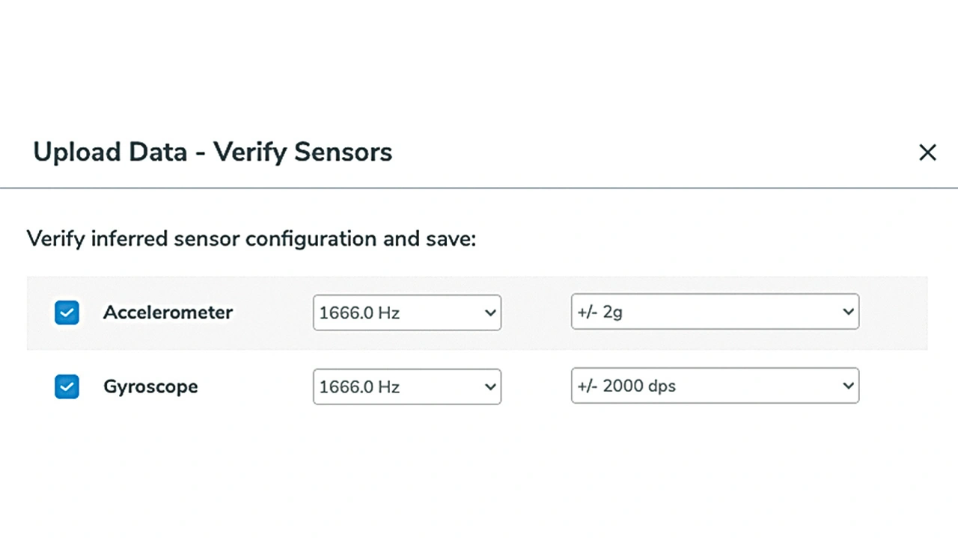The width and height of the screenshot is (958, 539).
Task: Click the +/- 2000 dps value text
Action: [x=626, y=386]
